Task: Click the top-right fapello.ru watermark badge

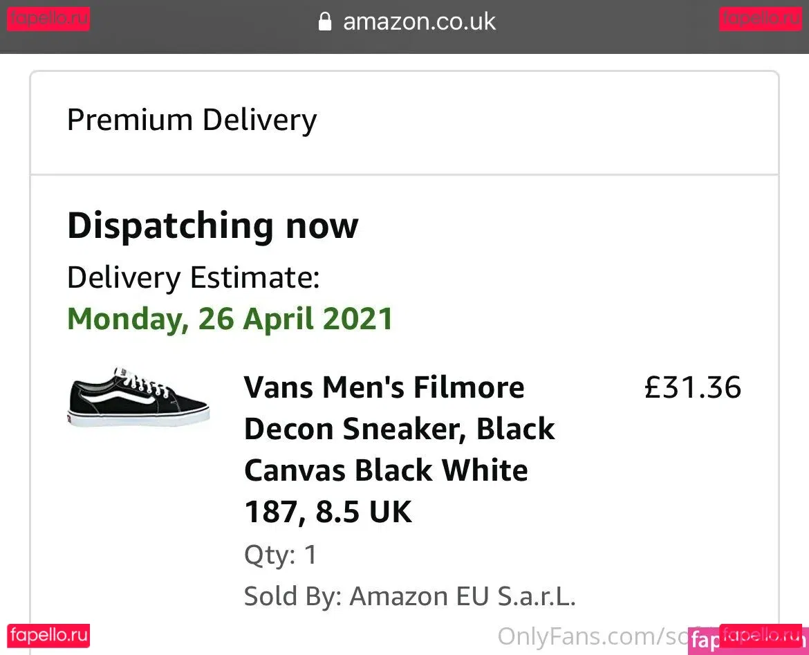Action: tap(760, 19)
